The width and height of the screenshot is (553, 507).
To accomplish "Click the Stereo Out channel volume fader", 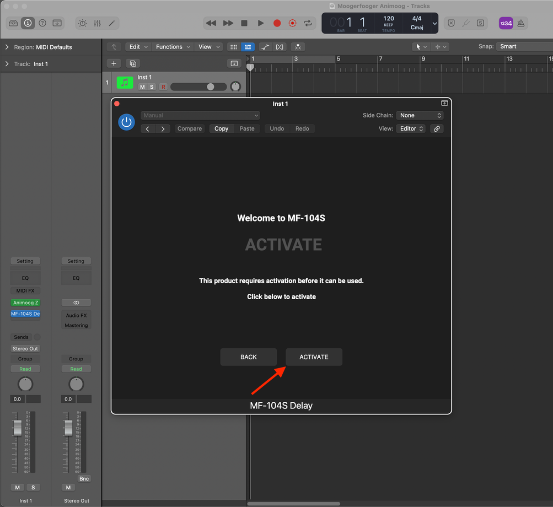I will 68,427.
